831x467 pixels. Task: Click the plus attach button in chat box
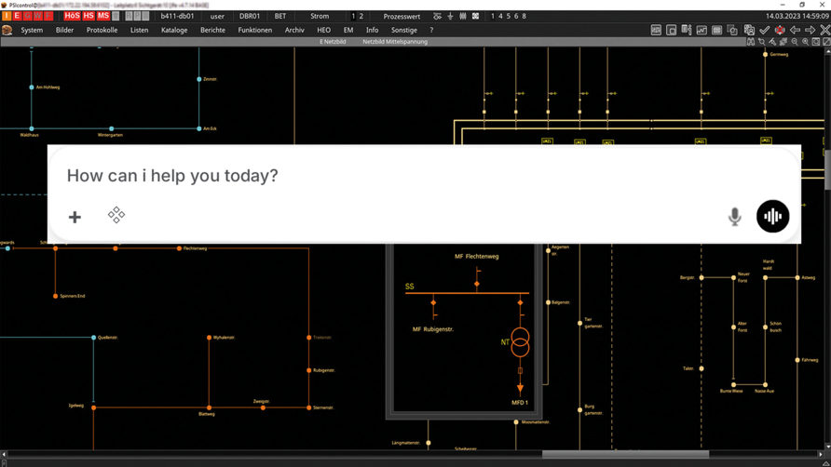point(75,217)
